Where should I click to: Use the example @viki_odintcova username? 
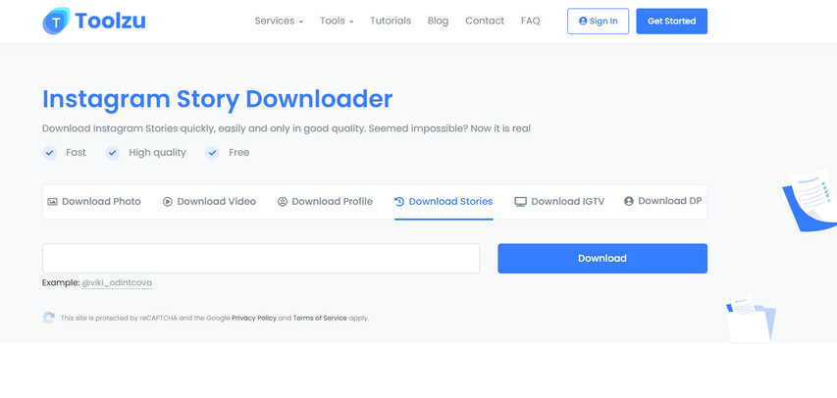click(117, 282)
